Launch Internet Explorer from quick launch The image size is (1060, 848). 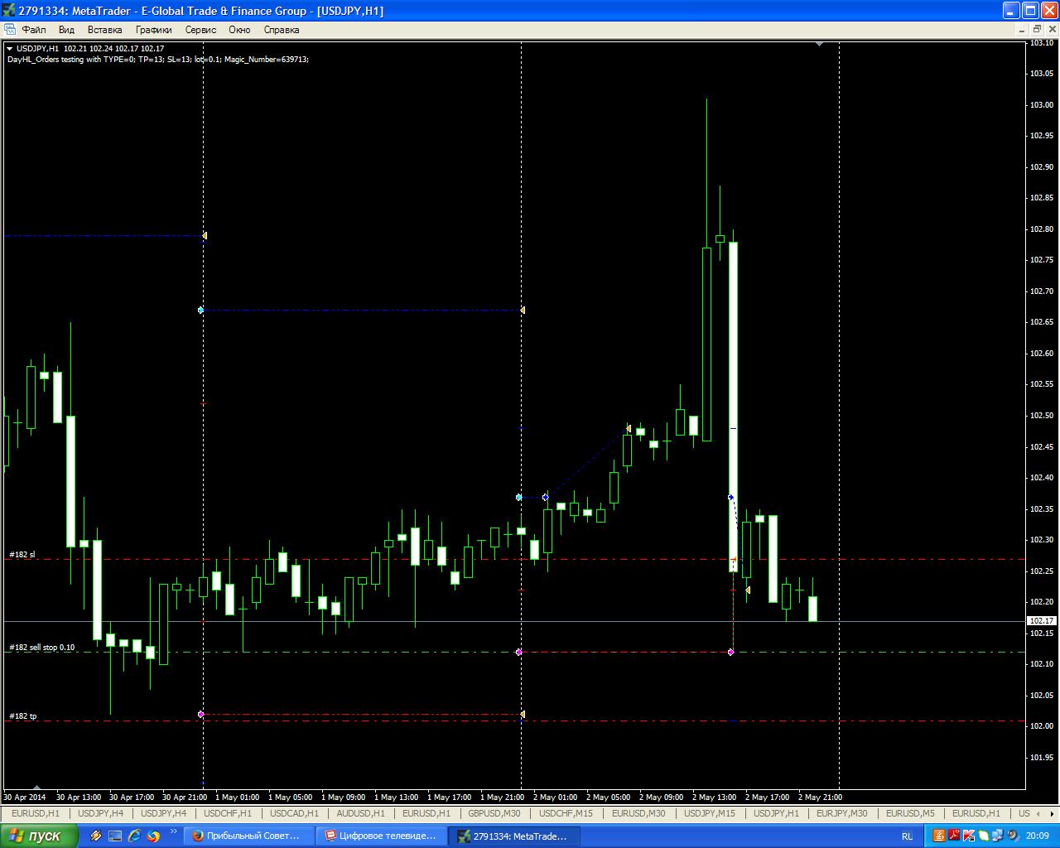coord(134,836)
